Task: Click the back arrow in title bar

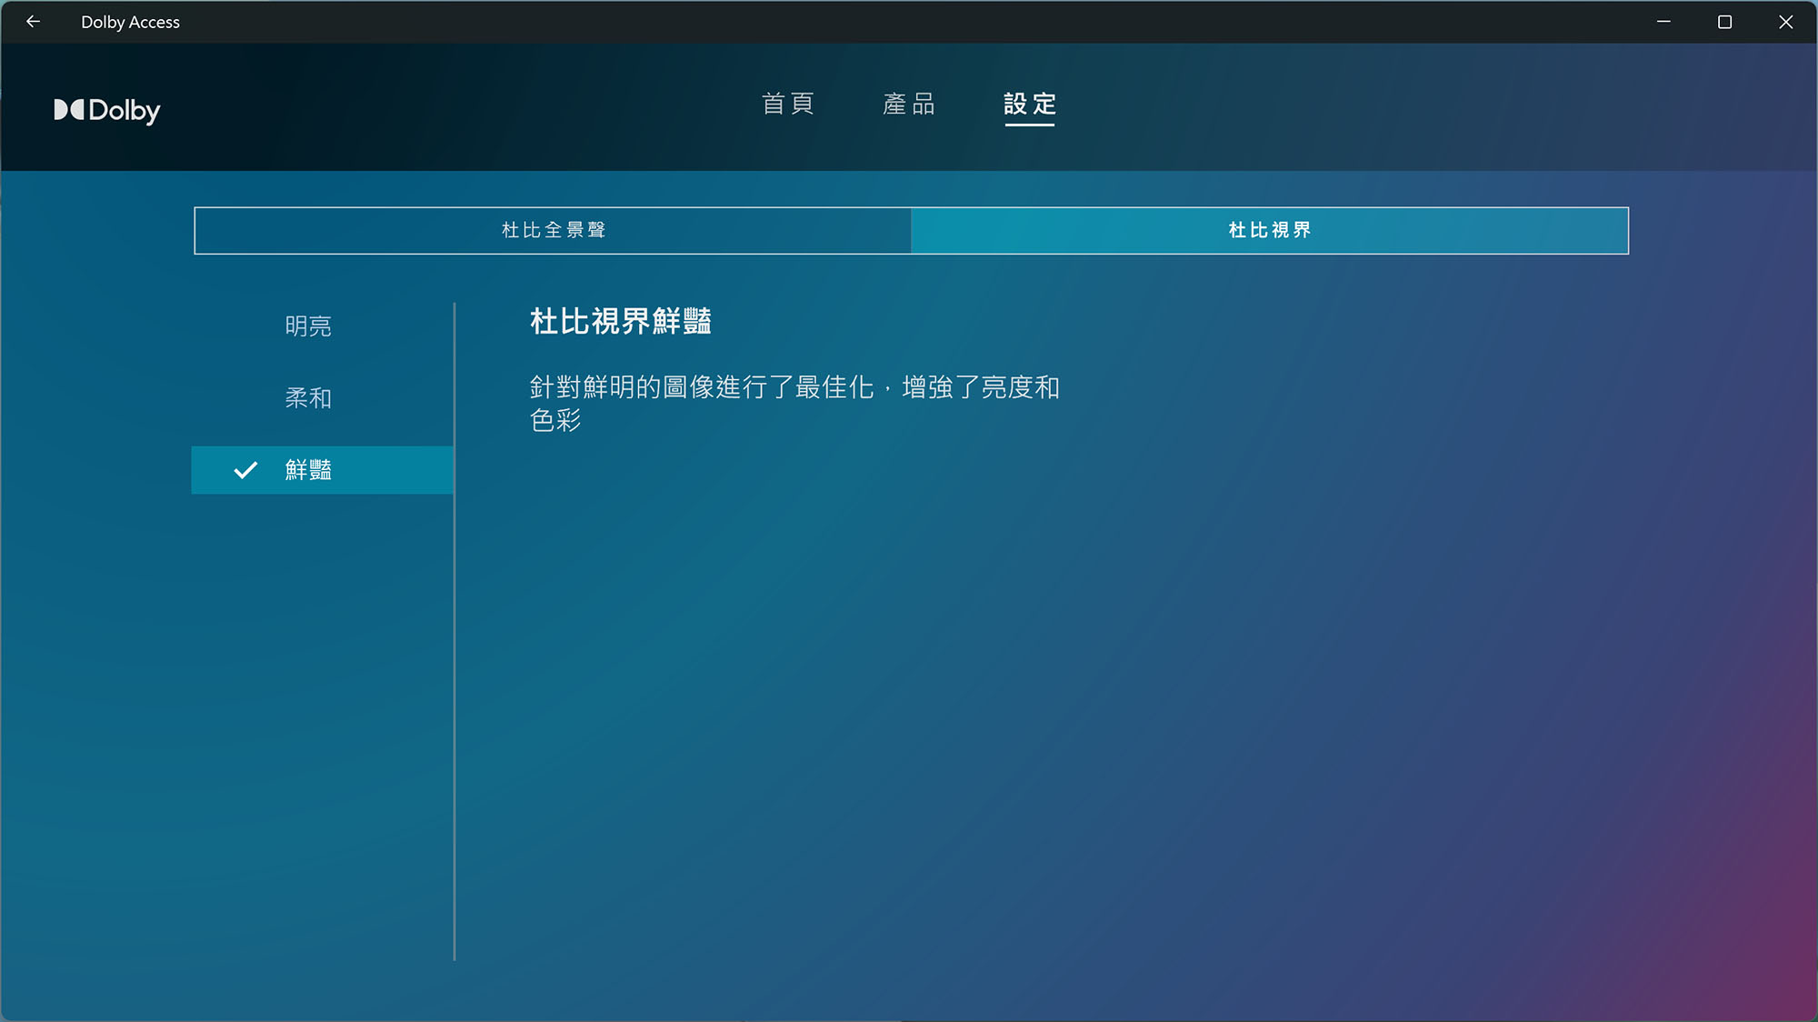Action: tap(33, 22)
